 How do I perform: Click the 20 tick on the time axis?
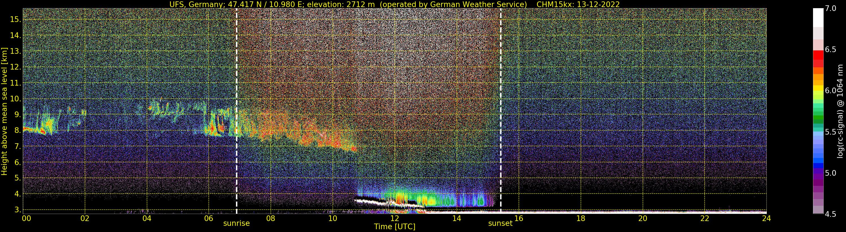click(643, 218)
